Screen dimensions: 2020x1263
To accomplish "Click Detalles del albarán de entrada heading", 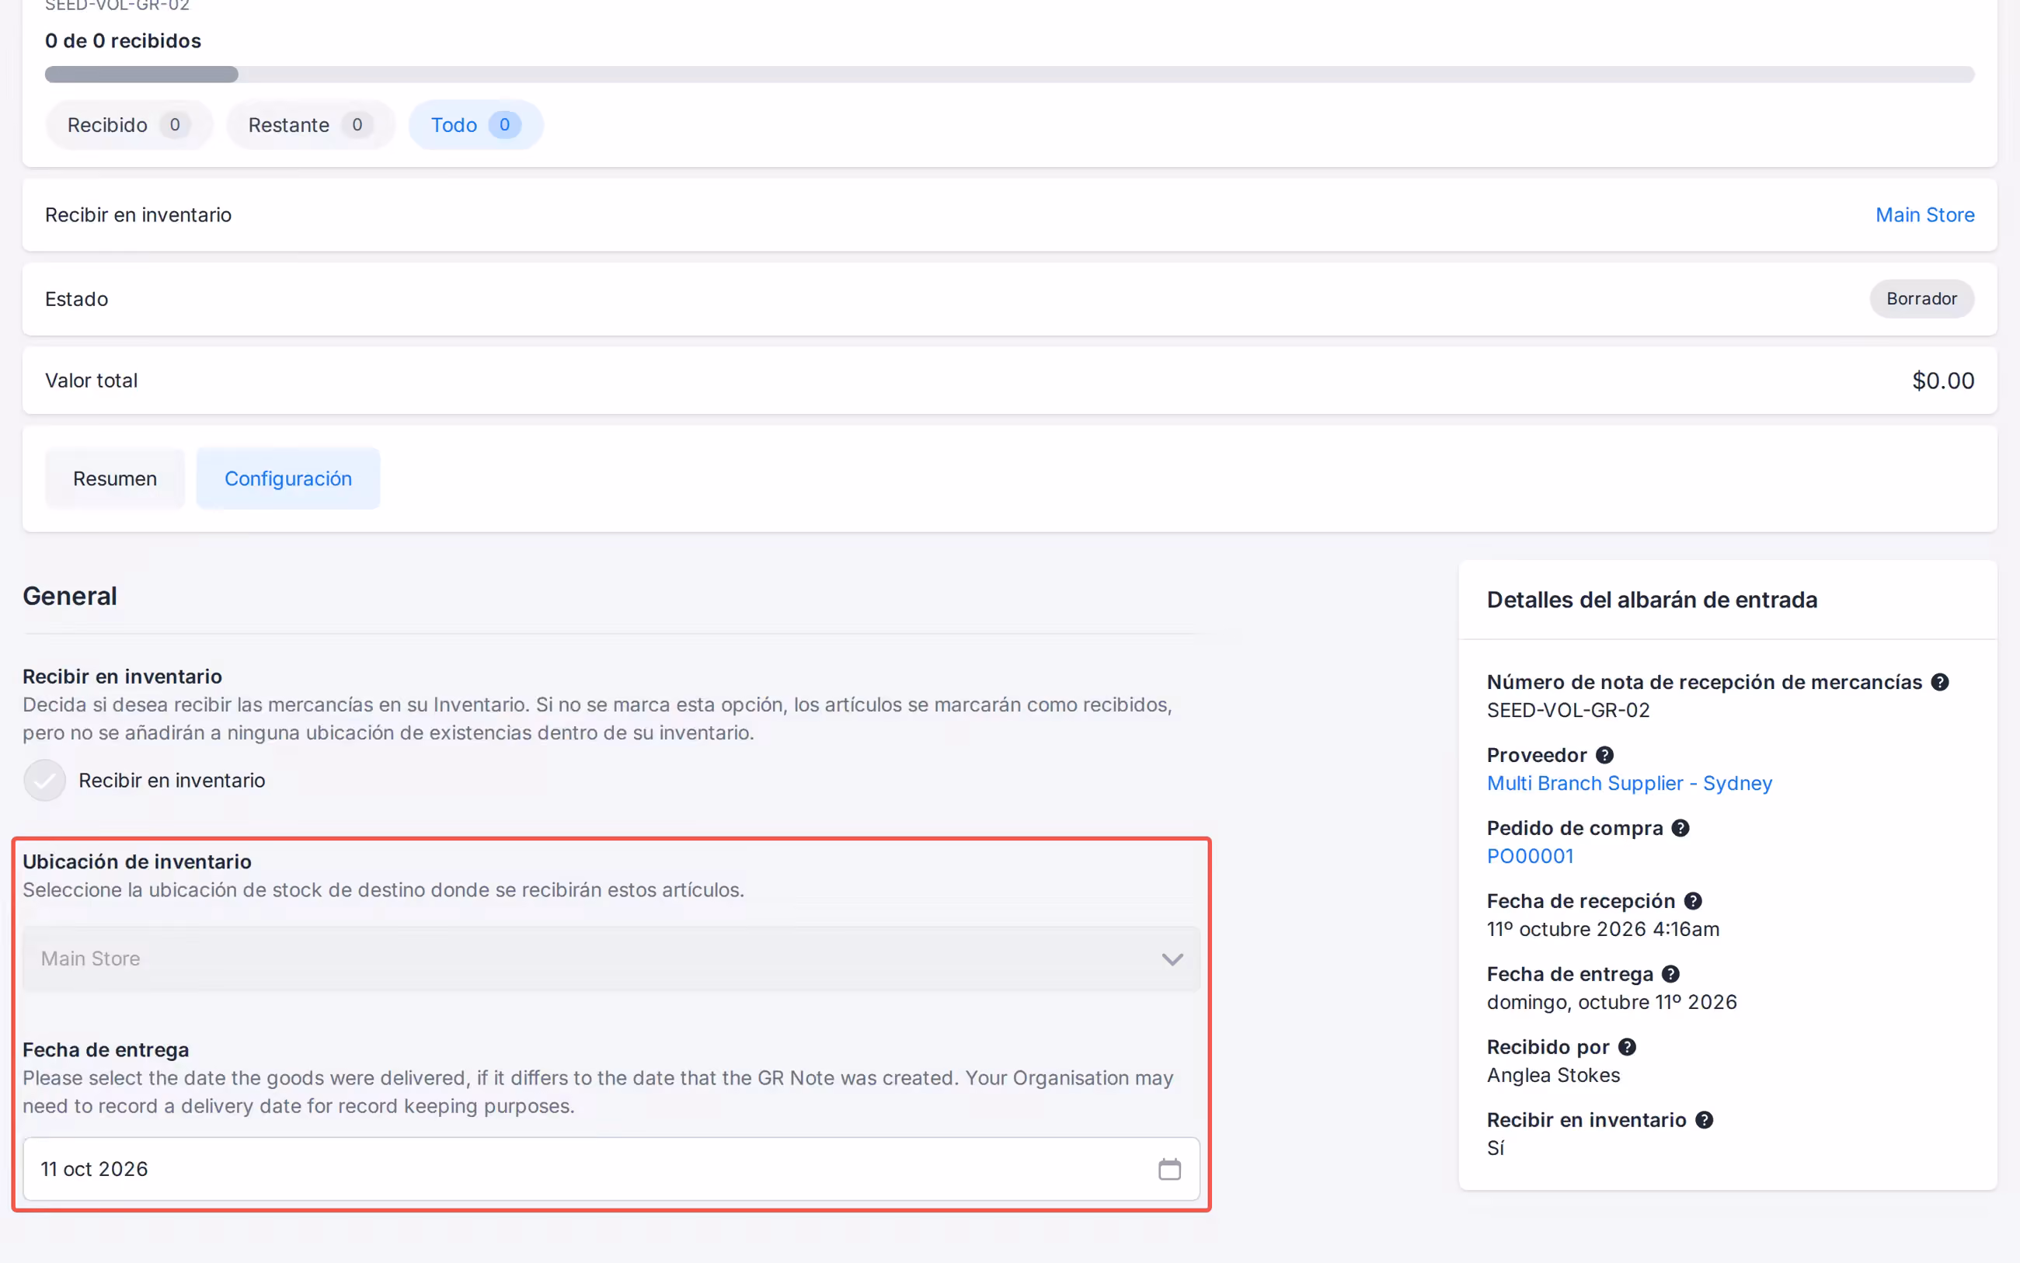I will pos(1652,600).
